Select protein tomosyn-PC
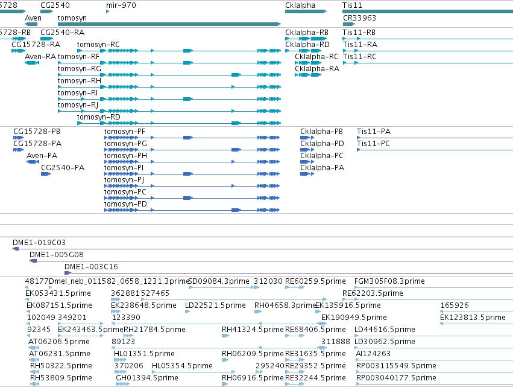 (125, 192)
